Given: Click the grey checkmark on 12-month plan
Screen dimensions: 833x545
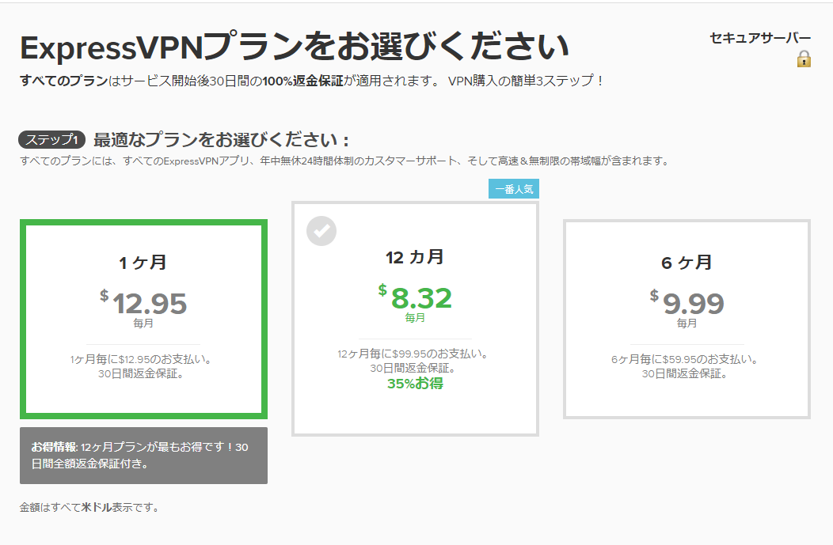Looking at the screenshot, I should 321,231.
